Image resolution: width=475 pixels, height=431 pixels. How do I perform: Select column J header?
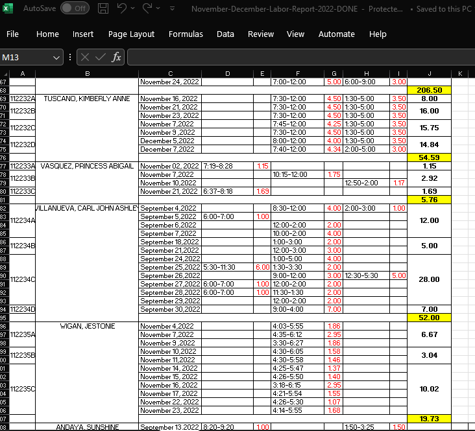[x=430, y=73]
